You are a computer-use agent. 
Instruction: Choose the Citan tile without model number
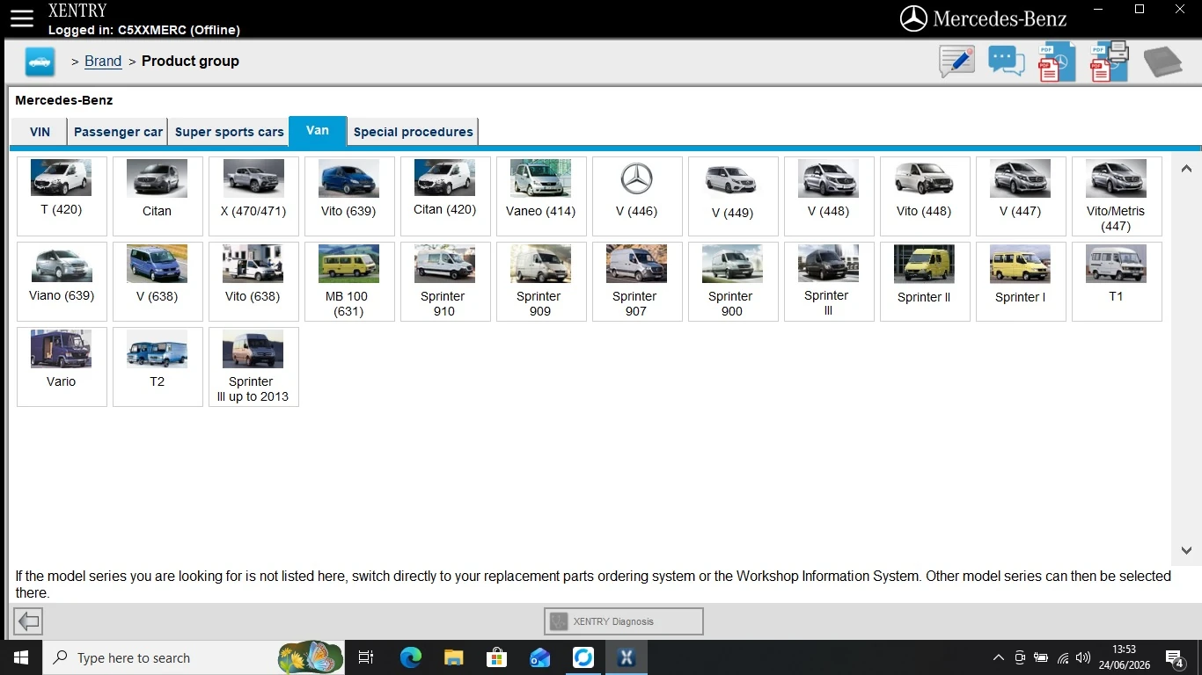158,196
